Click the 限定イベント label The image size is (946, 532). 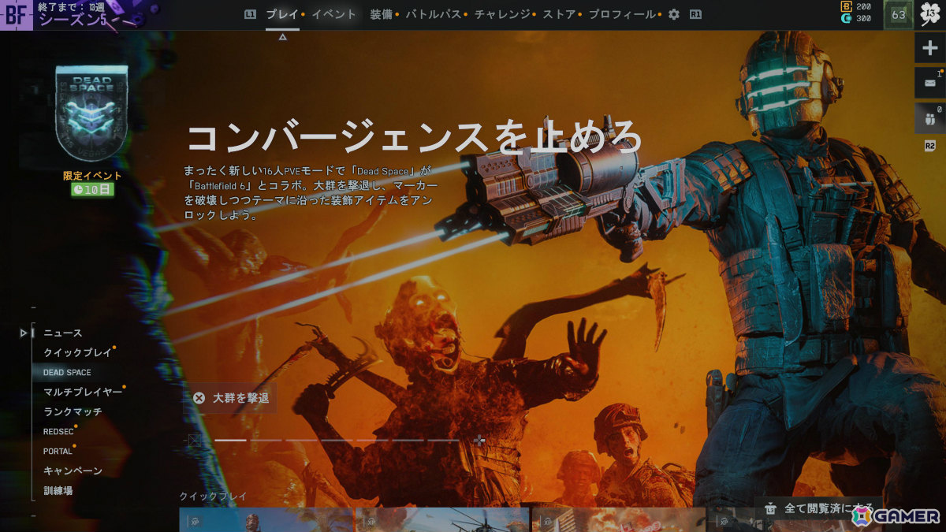point(92,176)
